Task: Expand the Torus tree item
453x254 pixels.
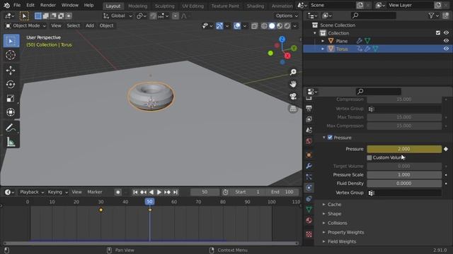Action: click(323, 49)
